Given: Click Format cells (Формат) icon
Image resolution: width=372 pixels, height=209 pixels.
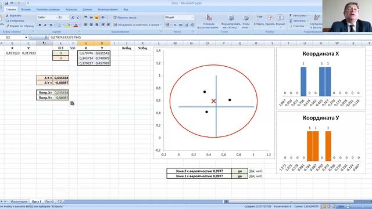Looking at the screenshot, I should tap(280, 17).
